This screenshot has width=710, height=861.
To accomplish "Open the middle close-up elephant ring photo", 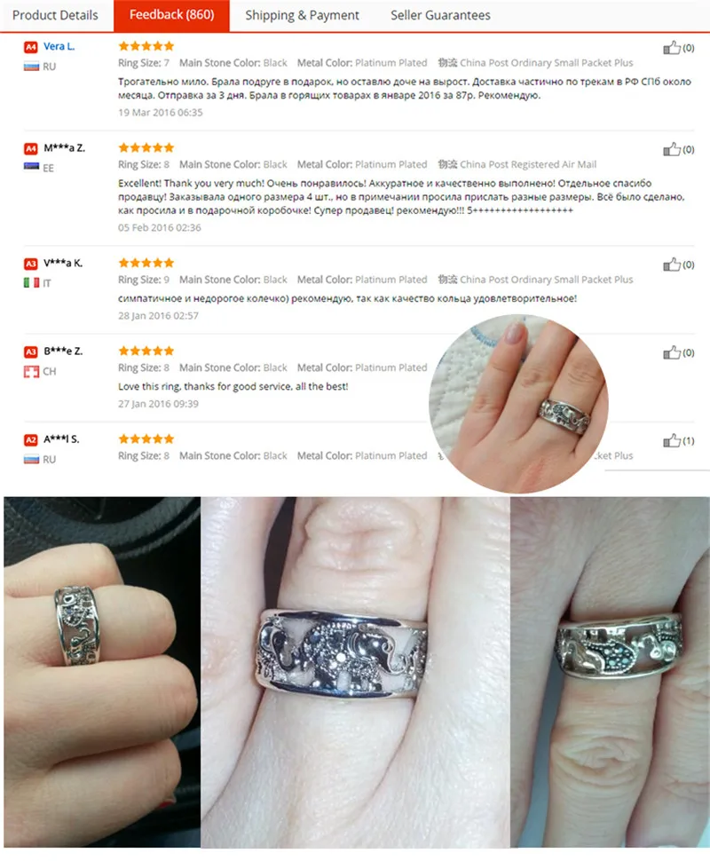I will (355, 672).
